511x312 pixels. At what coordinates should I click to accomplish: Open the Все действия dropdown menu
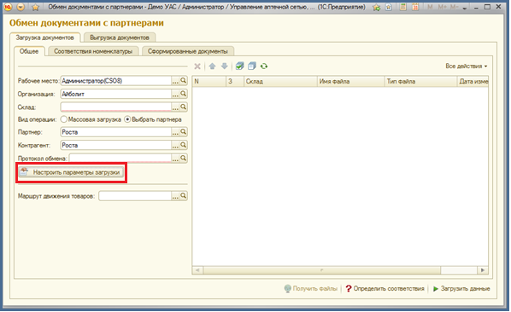coord(467,66)
